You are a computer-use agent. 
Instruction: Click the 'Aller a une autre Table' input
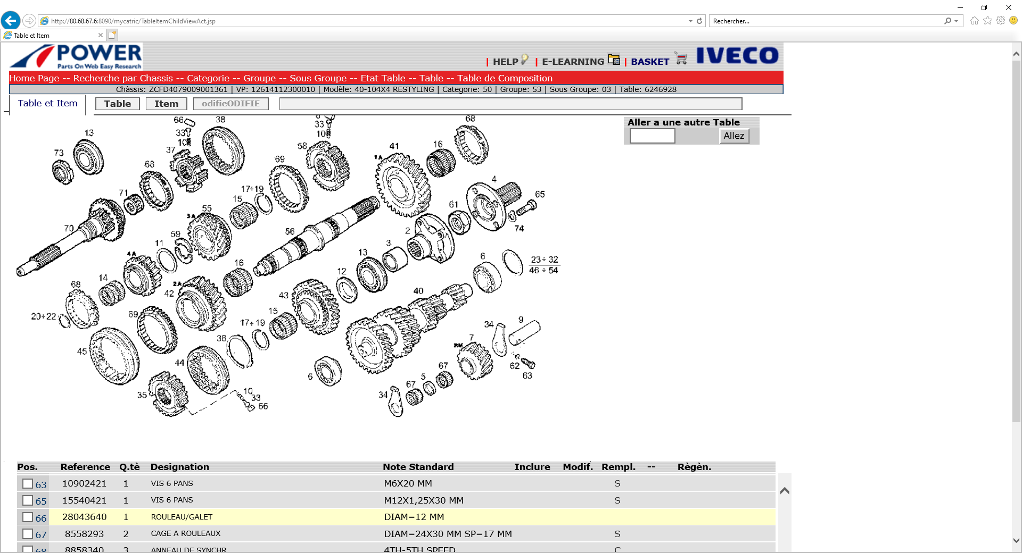click(x=652, y=136)
